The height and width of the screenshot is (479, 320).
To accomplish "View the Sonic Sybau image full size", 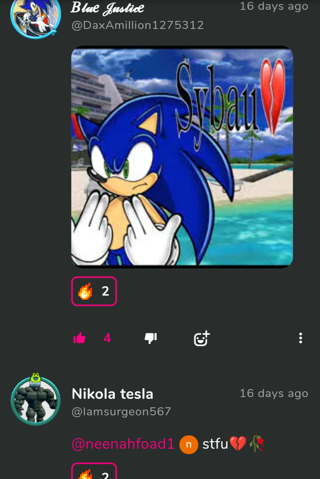I will [x=182, y=157].
